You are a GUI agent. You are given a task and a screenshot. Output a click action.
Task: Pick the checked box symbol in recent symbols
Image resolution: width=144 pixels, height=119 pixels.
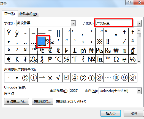66,78
